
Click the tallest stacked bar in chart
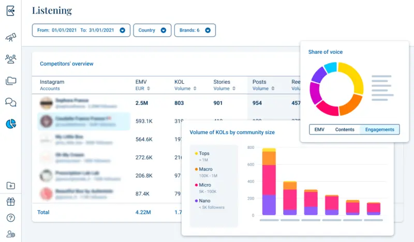click(269, 181)
